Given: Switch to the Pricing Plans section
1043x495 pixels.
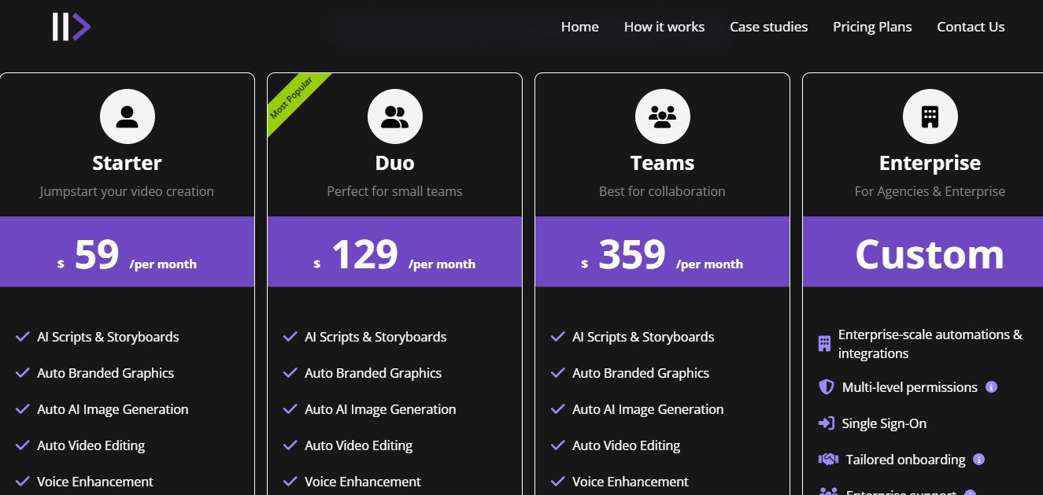Looking at the screenshot, I should (x=871, y=26).
